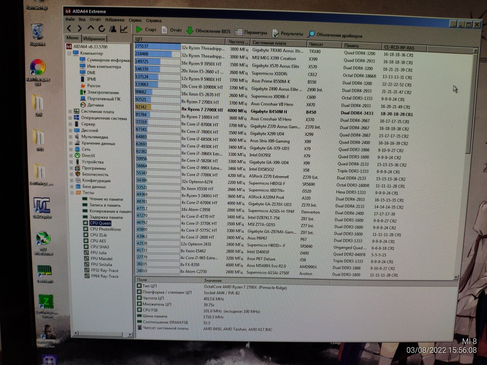The height and width of the screenshot is (365, 487).
Task: Open the Избранное menu in the menu bar
Action: tap(115, 20)
